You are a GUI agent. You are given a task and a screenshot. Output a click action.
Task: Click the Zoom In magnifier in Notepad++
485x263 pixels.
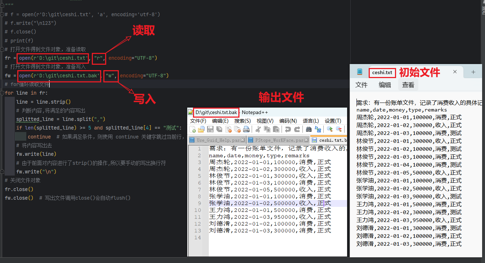coord(329,129)
